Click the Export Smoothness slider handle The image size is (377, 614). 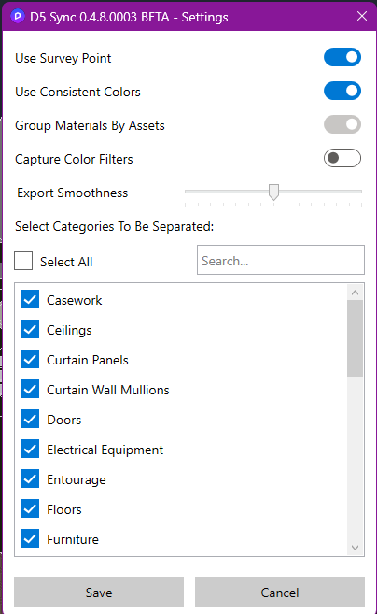coord(273,192)
